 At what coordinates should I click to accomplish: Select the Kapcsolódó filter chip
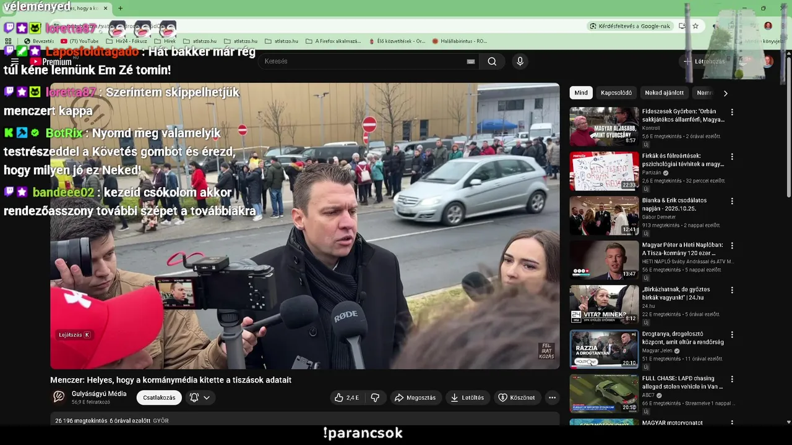pyautogui.click(x=616, y=93)
